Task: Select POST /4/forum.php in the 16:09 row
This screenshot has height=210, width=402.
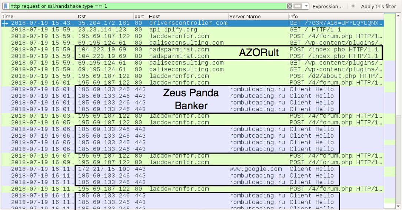Action: 336,162
